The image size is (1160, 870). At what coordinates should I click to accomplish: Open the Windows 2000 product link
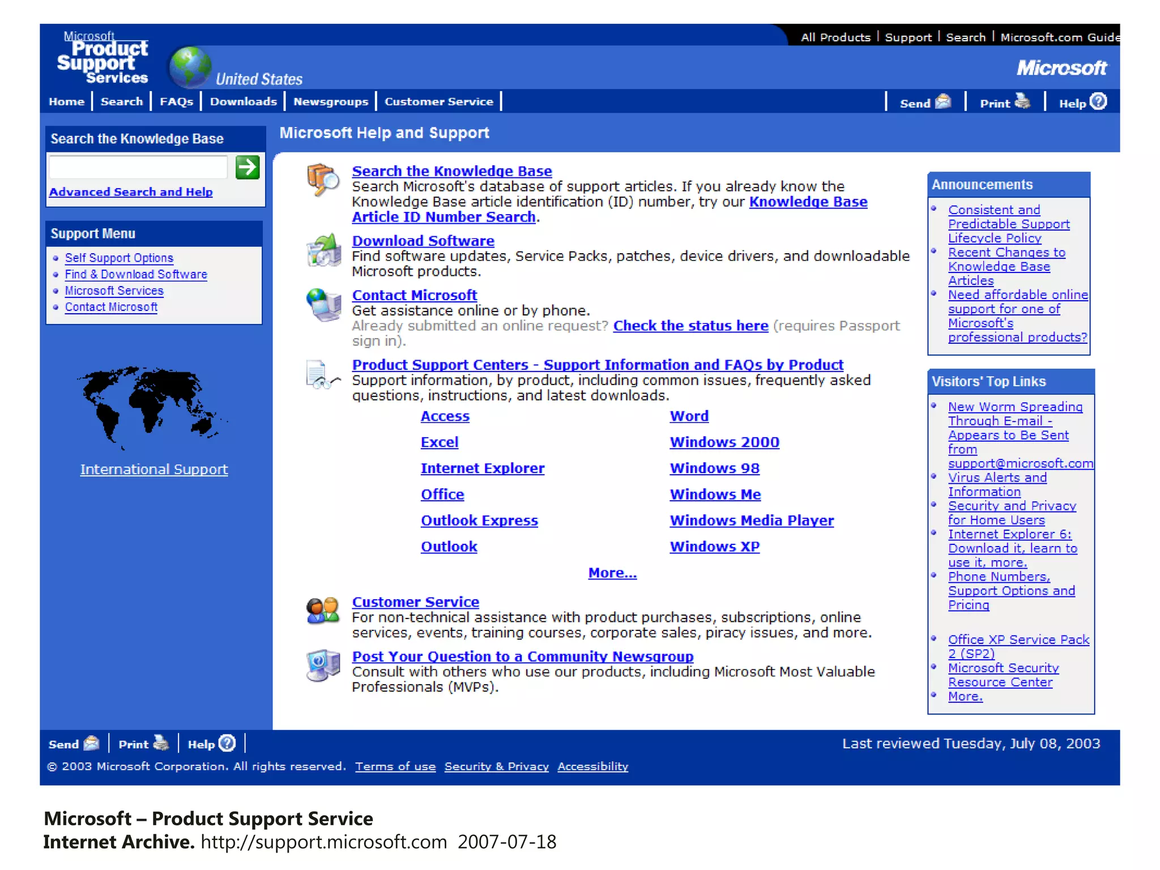point(724,442)
